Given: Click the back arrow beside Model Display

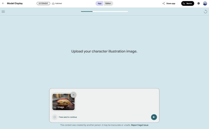Looking at the screenshot, I should (x=3, y=3).
